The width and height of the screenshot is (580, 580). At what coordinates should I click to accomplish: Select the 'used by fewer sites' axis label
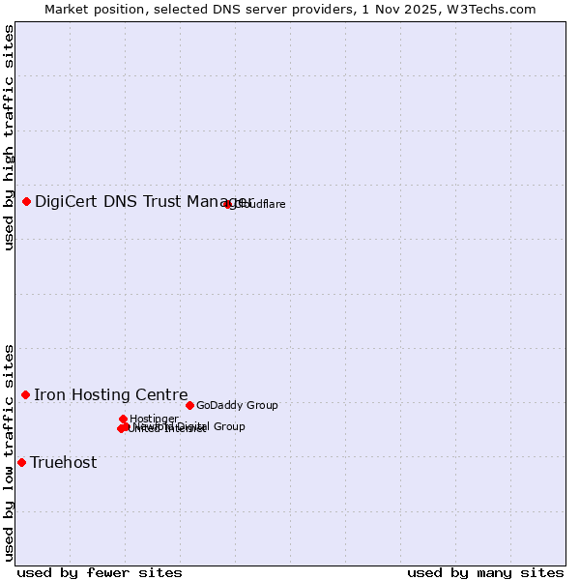[100, 572]
